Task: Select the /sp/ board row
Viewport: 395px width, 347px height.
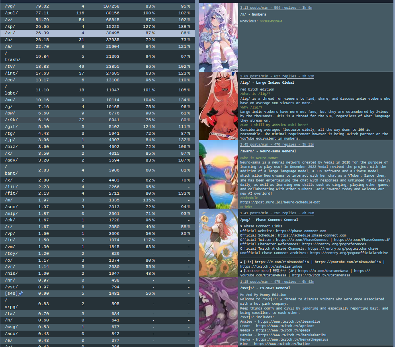Action: (98, 26)
